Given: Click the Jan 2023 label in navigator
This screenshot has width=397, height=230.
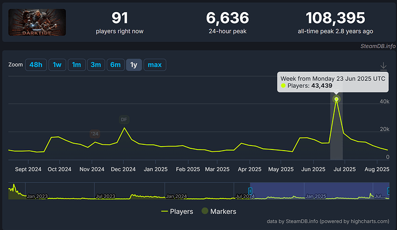Looking at the screenshot, I should (x=37, y=196).
